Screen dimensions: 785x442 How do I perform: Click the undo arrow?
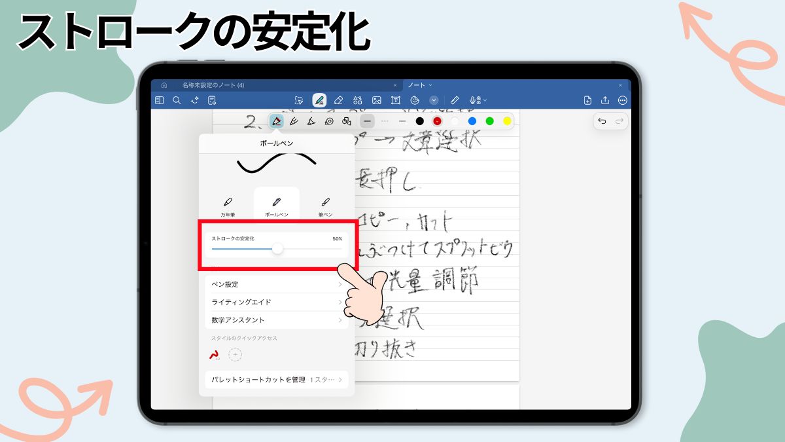[x=602, y=121]
